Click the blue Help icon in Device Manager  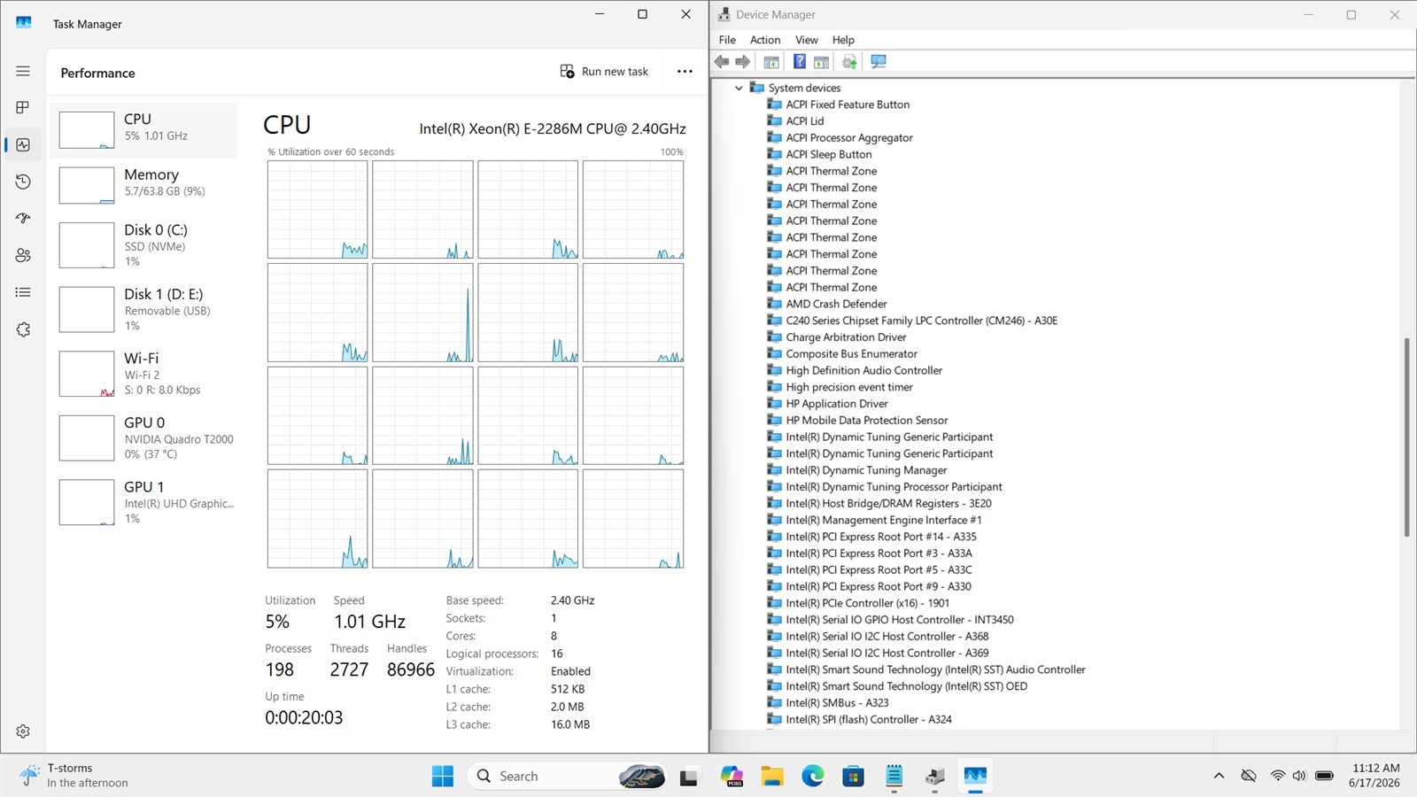799,61
